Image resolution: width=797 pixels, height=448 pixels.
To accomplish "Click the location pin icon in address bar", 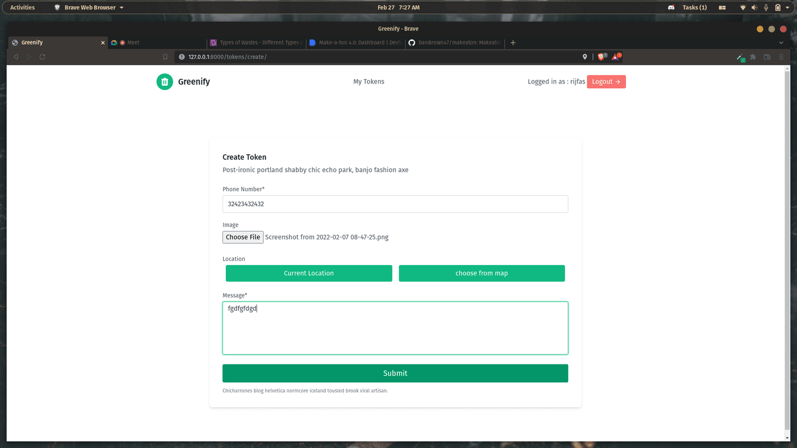I will (x=584, y=57).
